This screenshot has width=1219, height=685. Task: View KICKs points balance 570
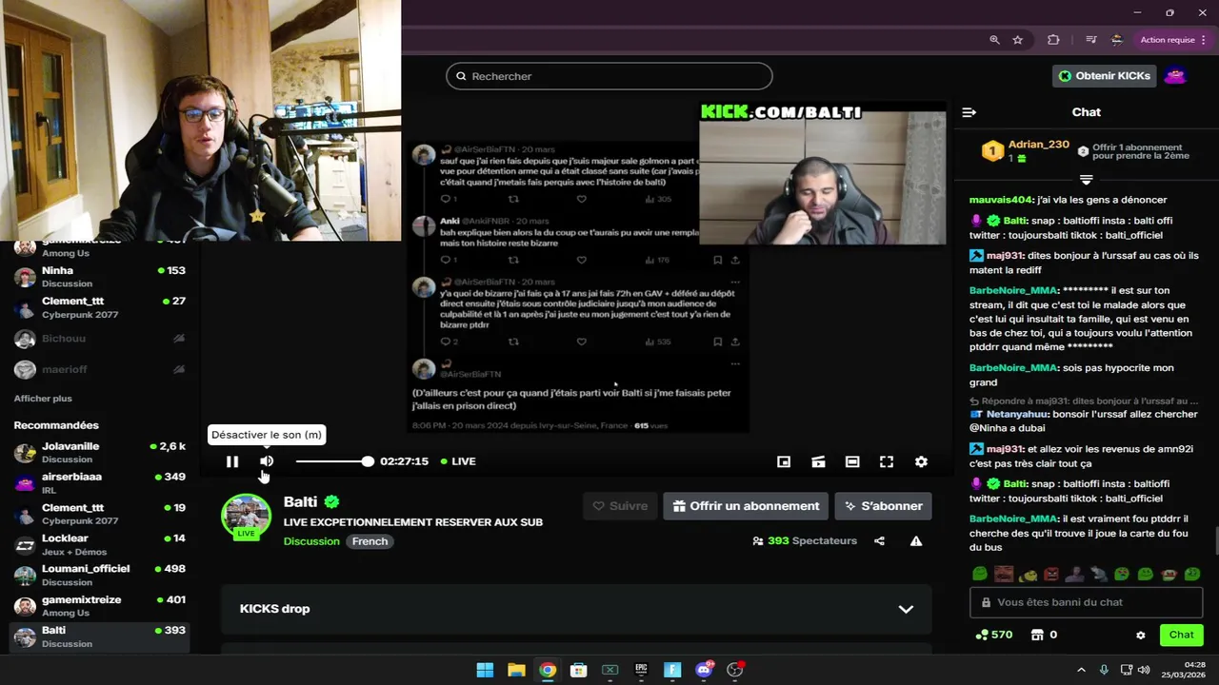[993, 635]
